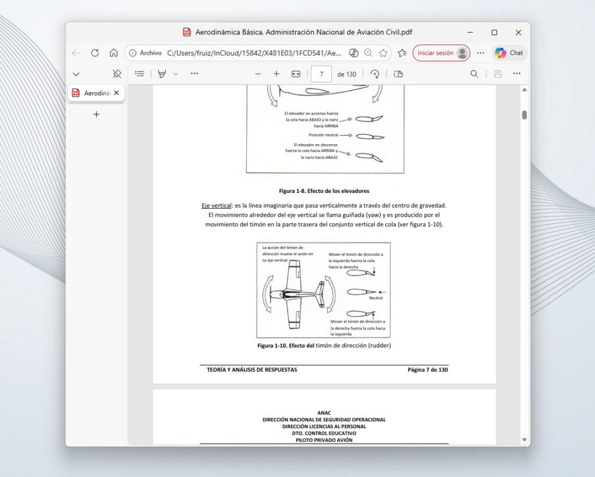Open the browser settings menu
The image size is (595, 477).
(x=481, y=53)
